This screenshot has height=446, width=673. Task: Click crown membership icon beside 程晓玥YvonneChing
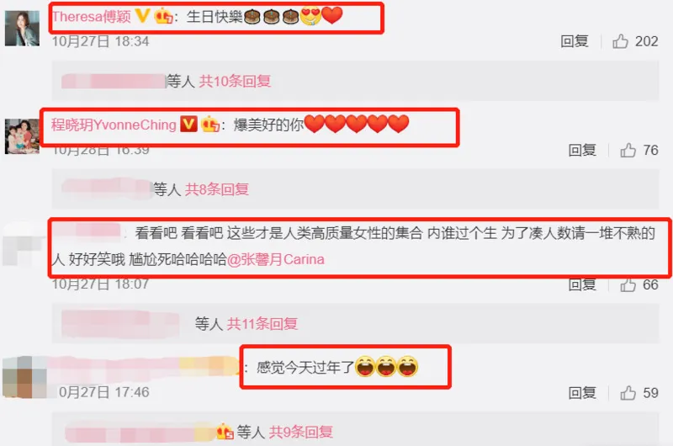pos(209,125)
